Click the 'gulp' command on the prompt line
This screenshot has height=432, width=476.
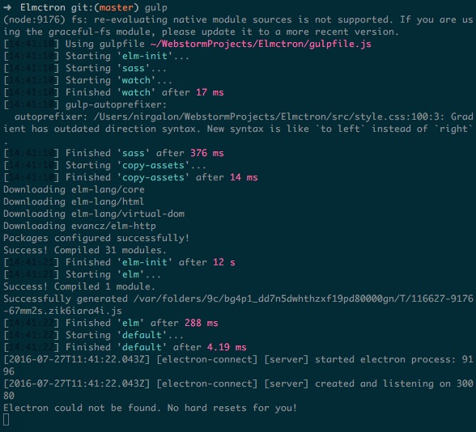tap(155, 8)
